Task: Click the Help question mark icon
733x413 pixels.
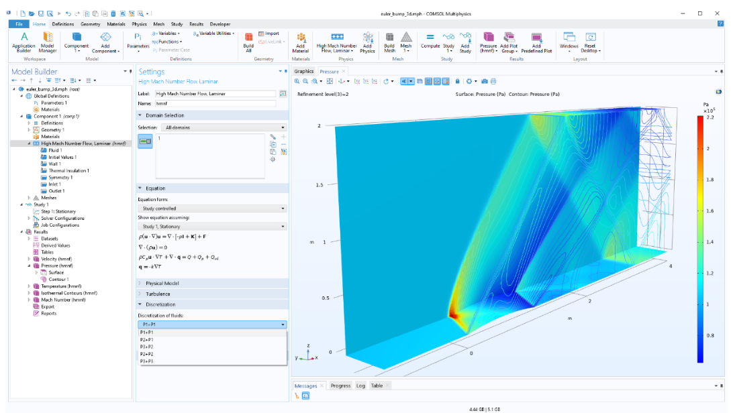Action: click(x=720, y=23)
